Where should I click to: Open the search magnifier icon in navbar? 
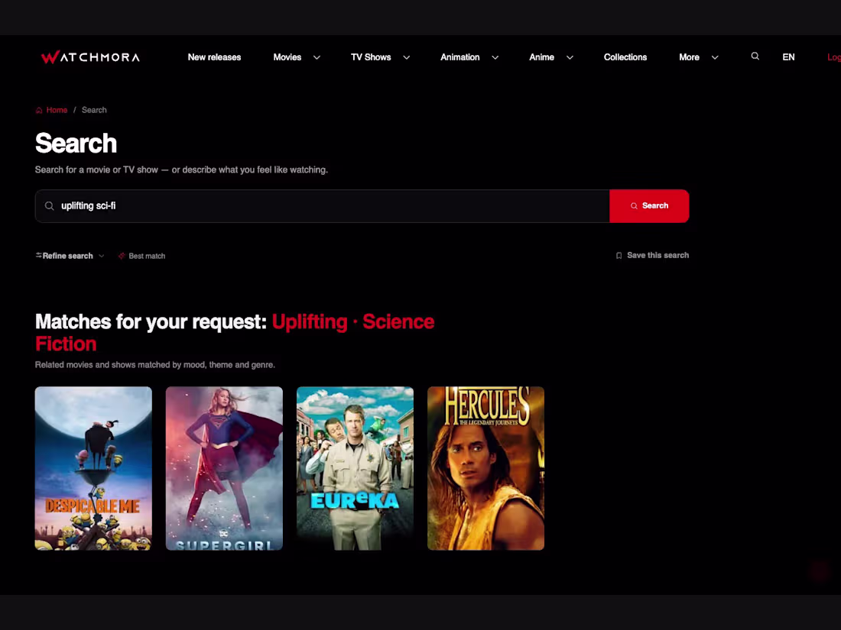pyautogui.click(x=755, y=57)
